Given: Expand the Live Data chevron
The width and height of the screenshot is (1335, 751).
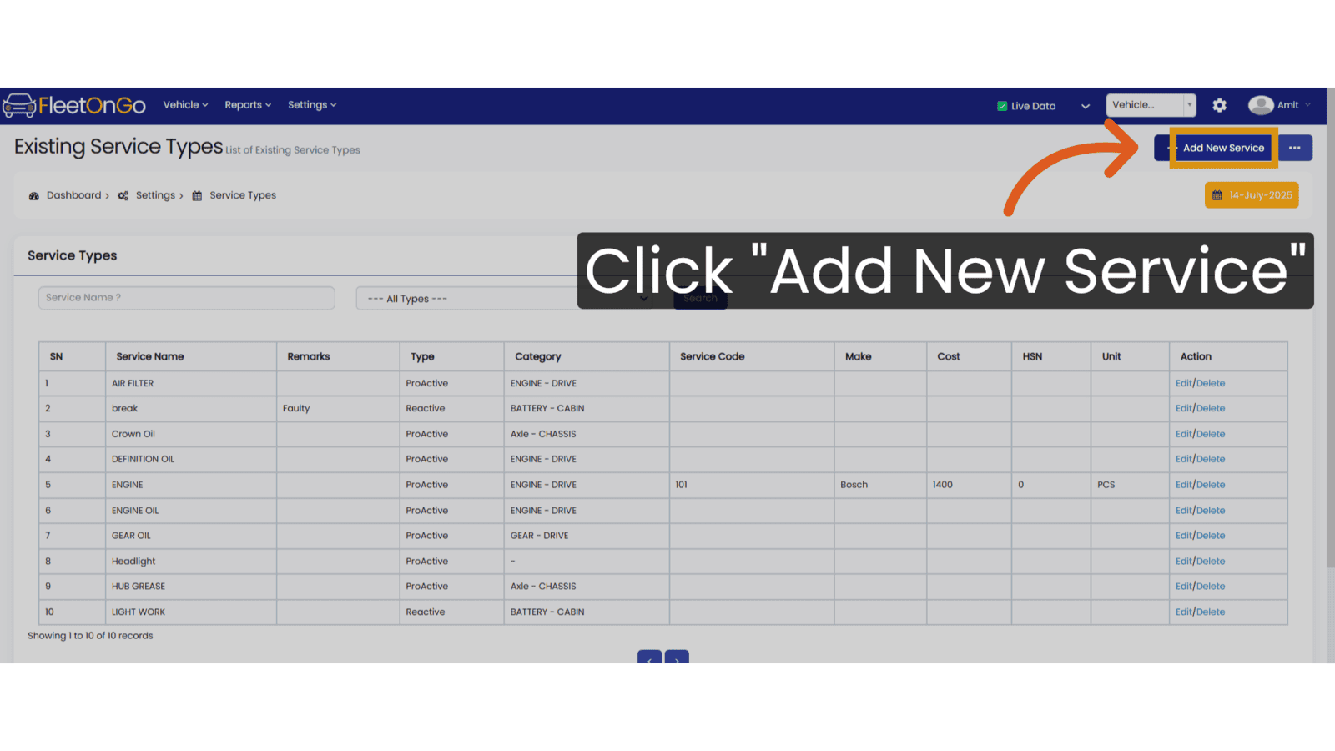Looking at the screenshot, I should point(1086,106).
